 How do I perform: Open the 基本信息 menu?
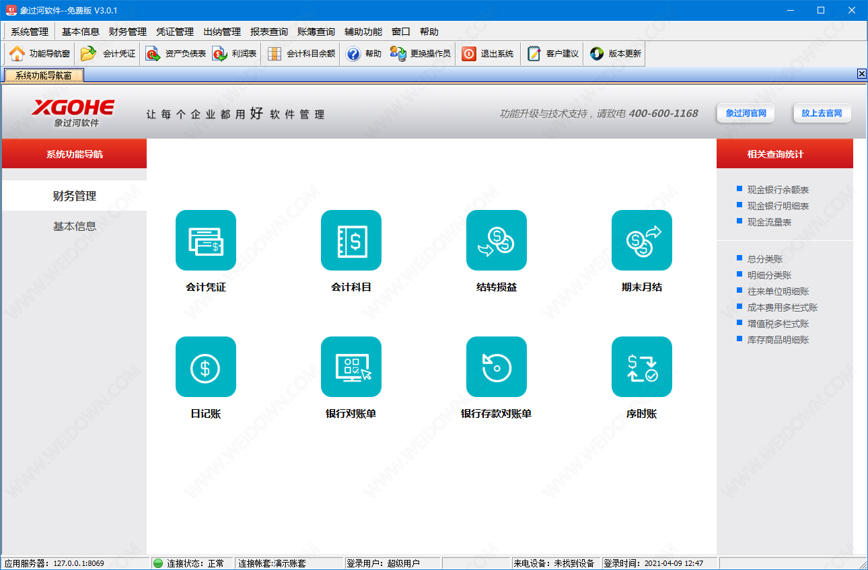(81, 32)
